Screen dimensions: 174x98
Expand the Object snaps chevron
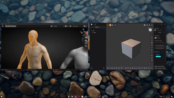point(164,38)
